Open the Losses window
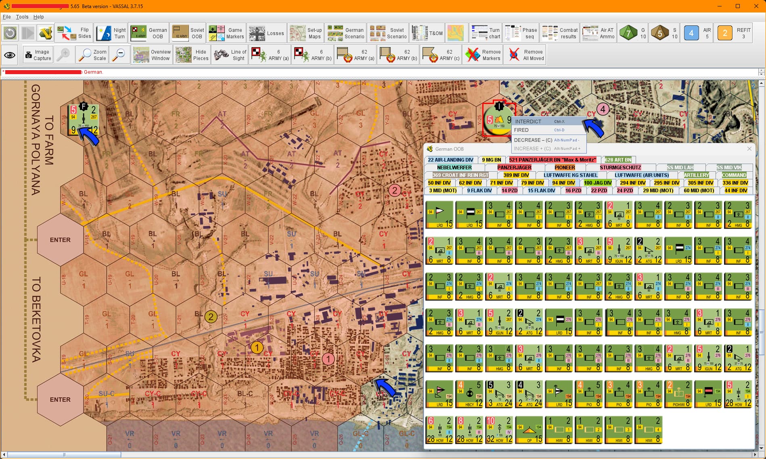 point(266,33)
